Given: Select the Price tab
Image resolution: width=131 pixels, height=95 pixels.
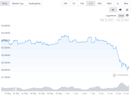Looking at the screenshot, I should (5, 3).
